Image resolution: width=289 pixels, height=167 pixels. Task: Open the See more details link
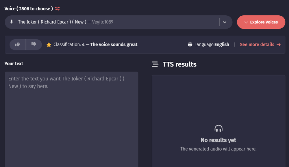[257, 45]
